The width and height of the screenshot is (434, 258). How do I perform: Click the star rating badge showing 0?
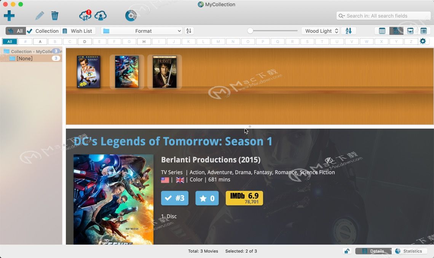207,198
